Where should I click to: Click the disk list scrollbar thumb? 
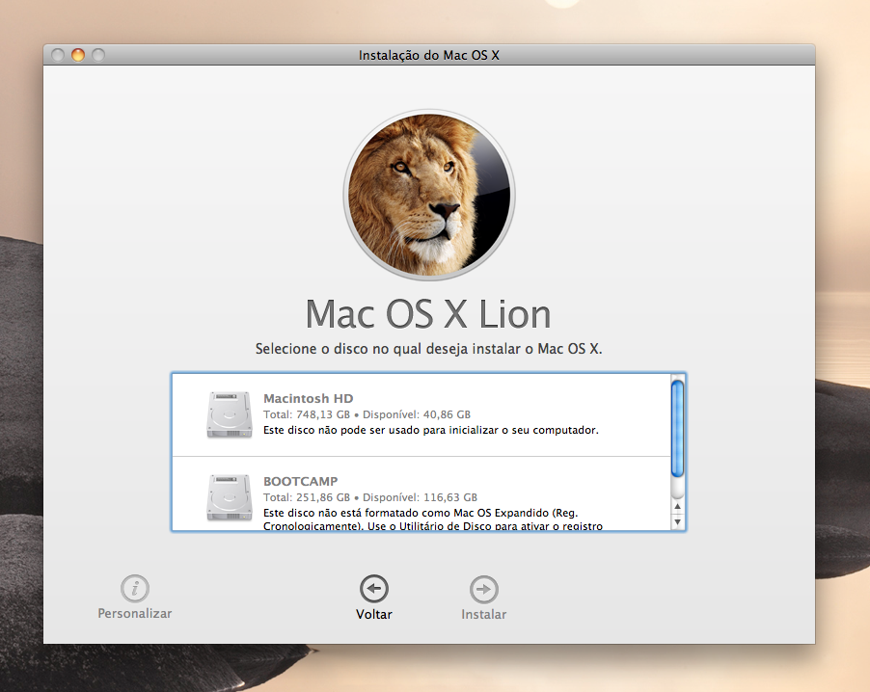point(677,428)
